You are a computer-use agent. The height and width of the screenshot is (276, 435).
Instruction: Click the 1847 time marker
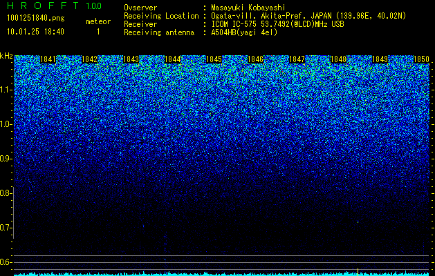tap(297, 59)
